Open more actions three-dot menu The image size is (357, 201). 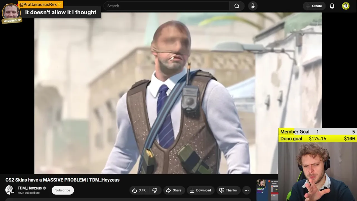[247, 190]
